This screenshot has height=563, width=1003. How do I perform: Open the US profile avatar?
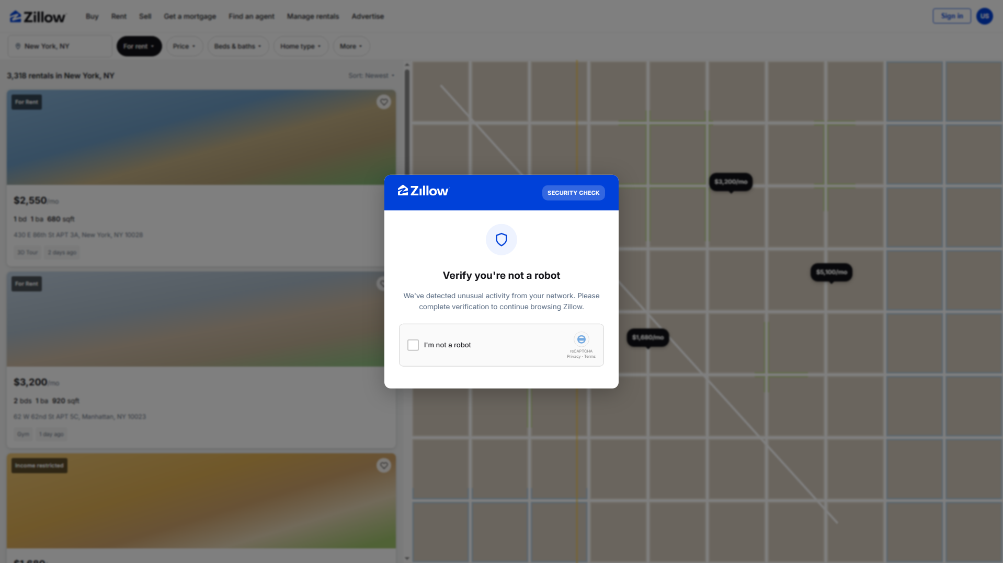[x=985, y=16]
